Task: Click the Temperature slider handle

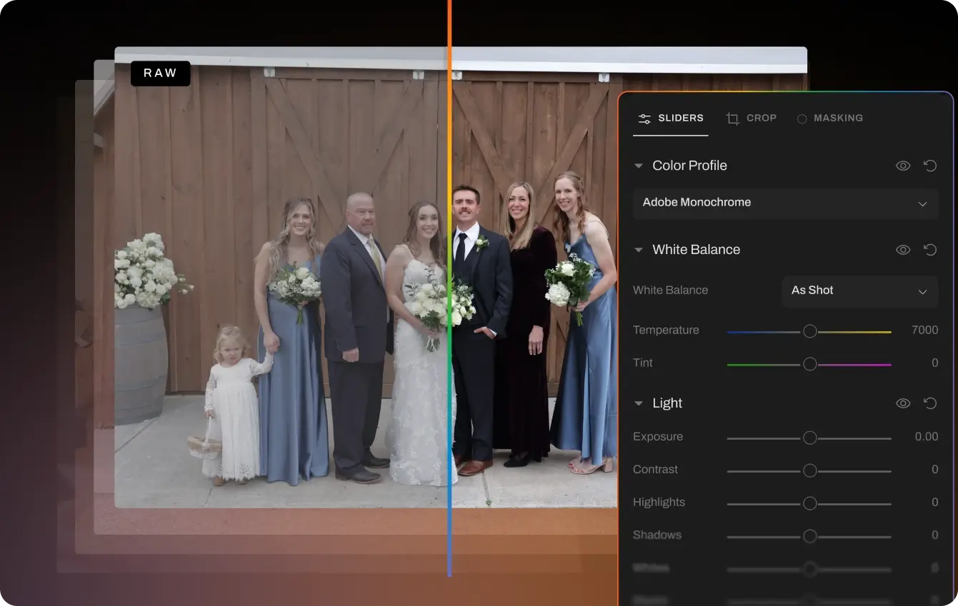Action: coord(809,331)
